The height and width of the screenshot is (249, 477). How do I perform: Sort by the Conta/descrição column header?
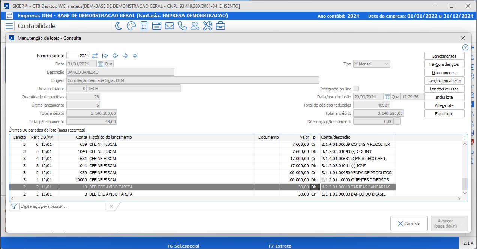click(358, 138)
